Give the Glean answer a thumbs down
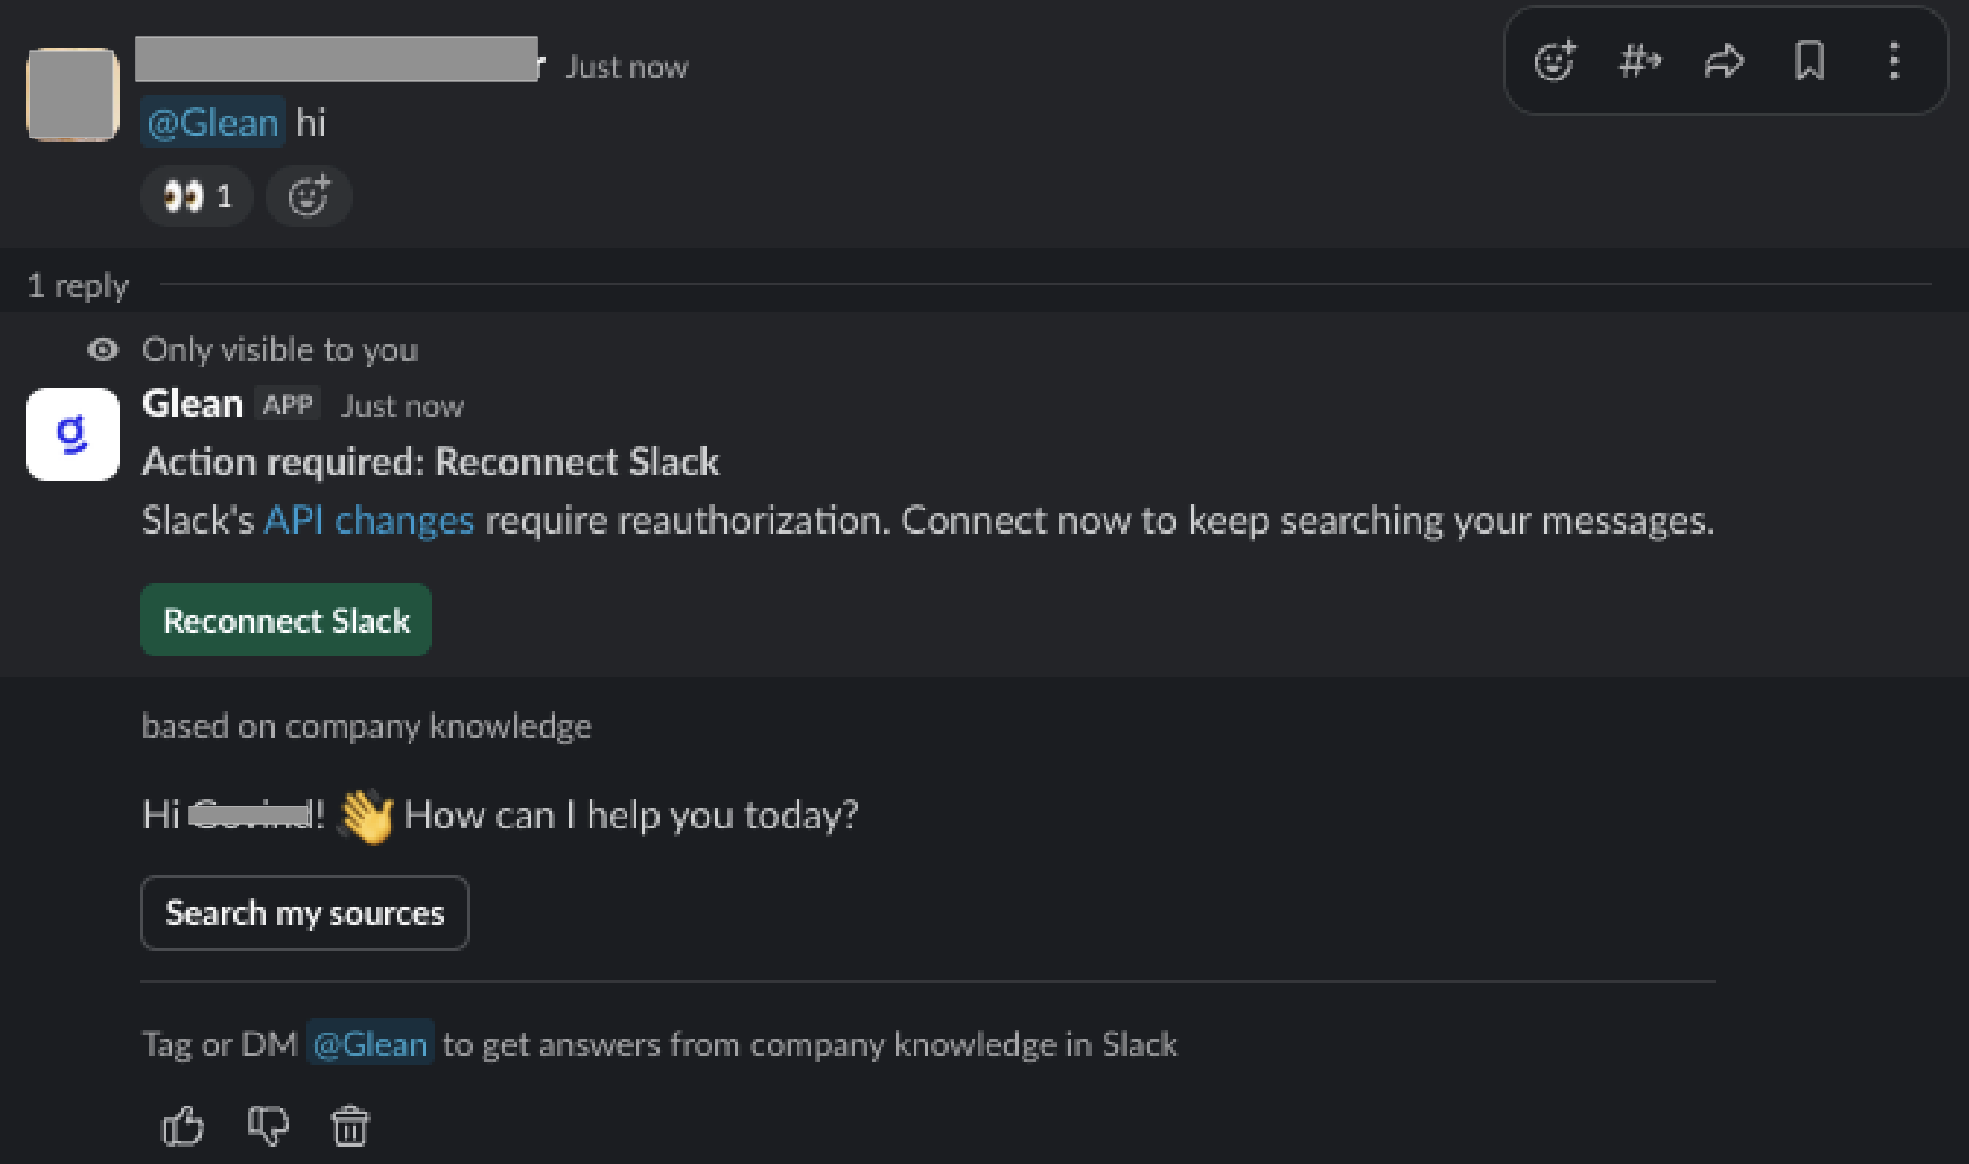Viewport: 1969px width, 1164px height. click(268, 1126)
